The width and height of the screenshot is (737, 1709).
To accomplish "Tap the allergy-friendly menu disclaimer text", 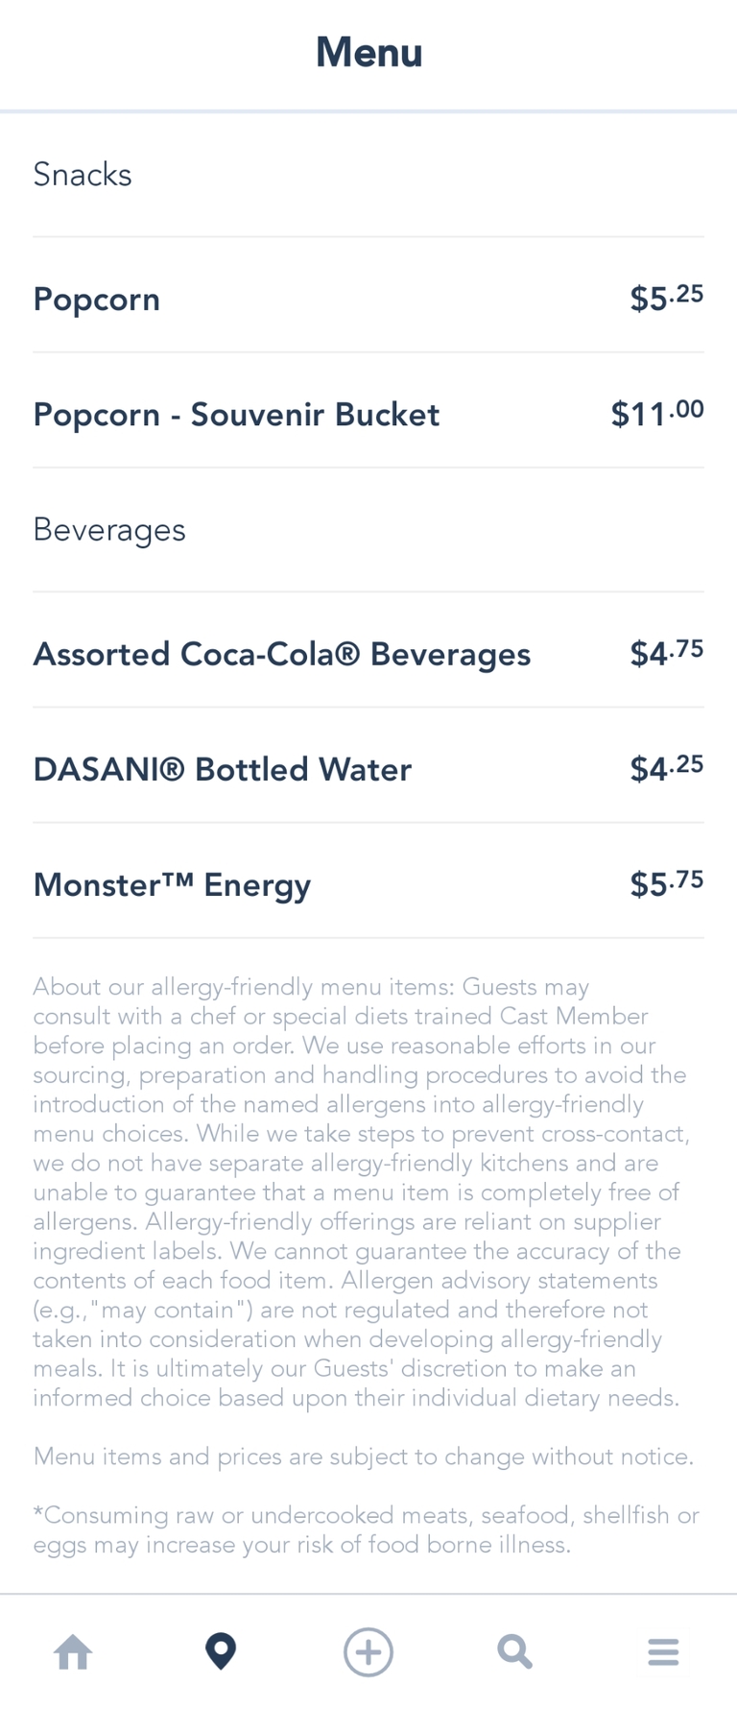I will tap(361, 1192).
